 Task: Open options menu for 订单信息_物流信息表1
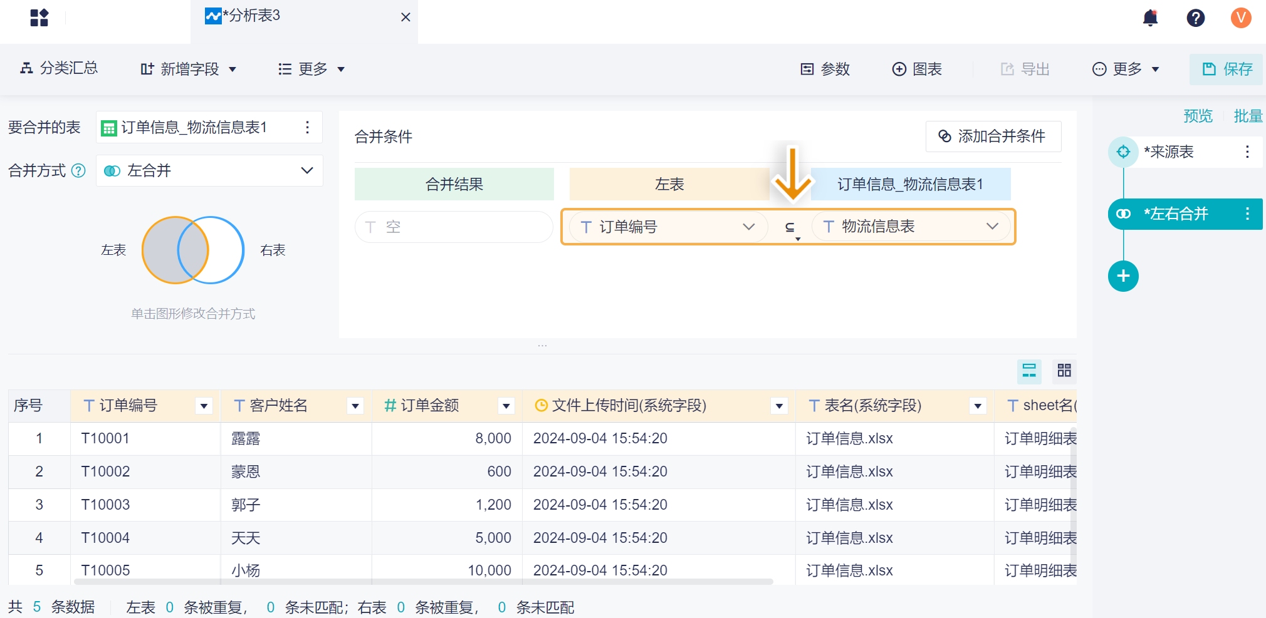(307, 128)
